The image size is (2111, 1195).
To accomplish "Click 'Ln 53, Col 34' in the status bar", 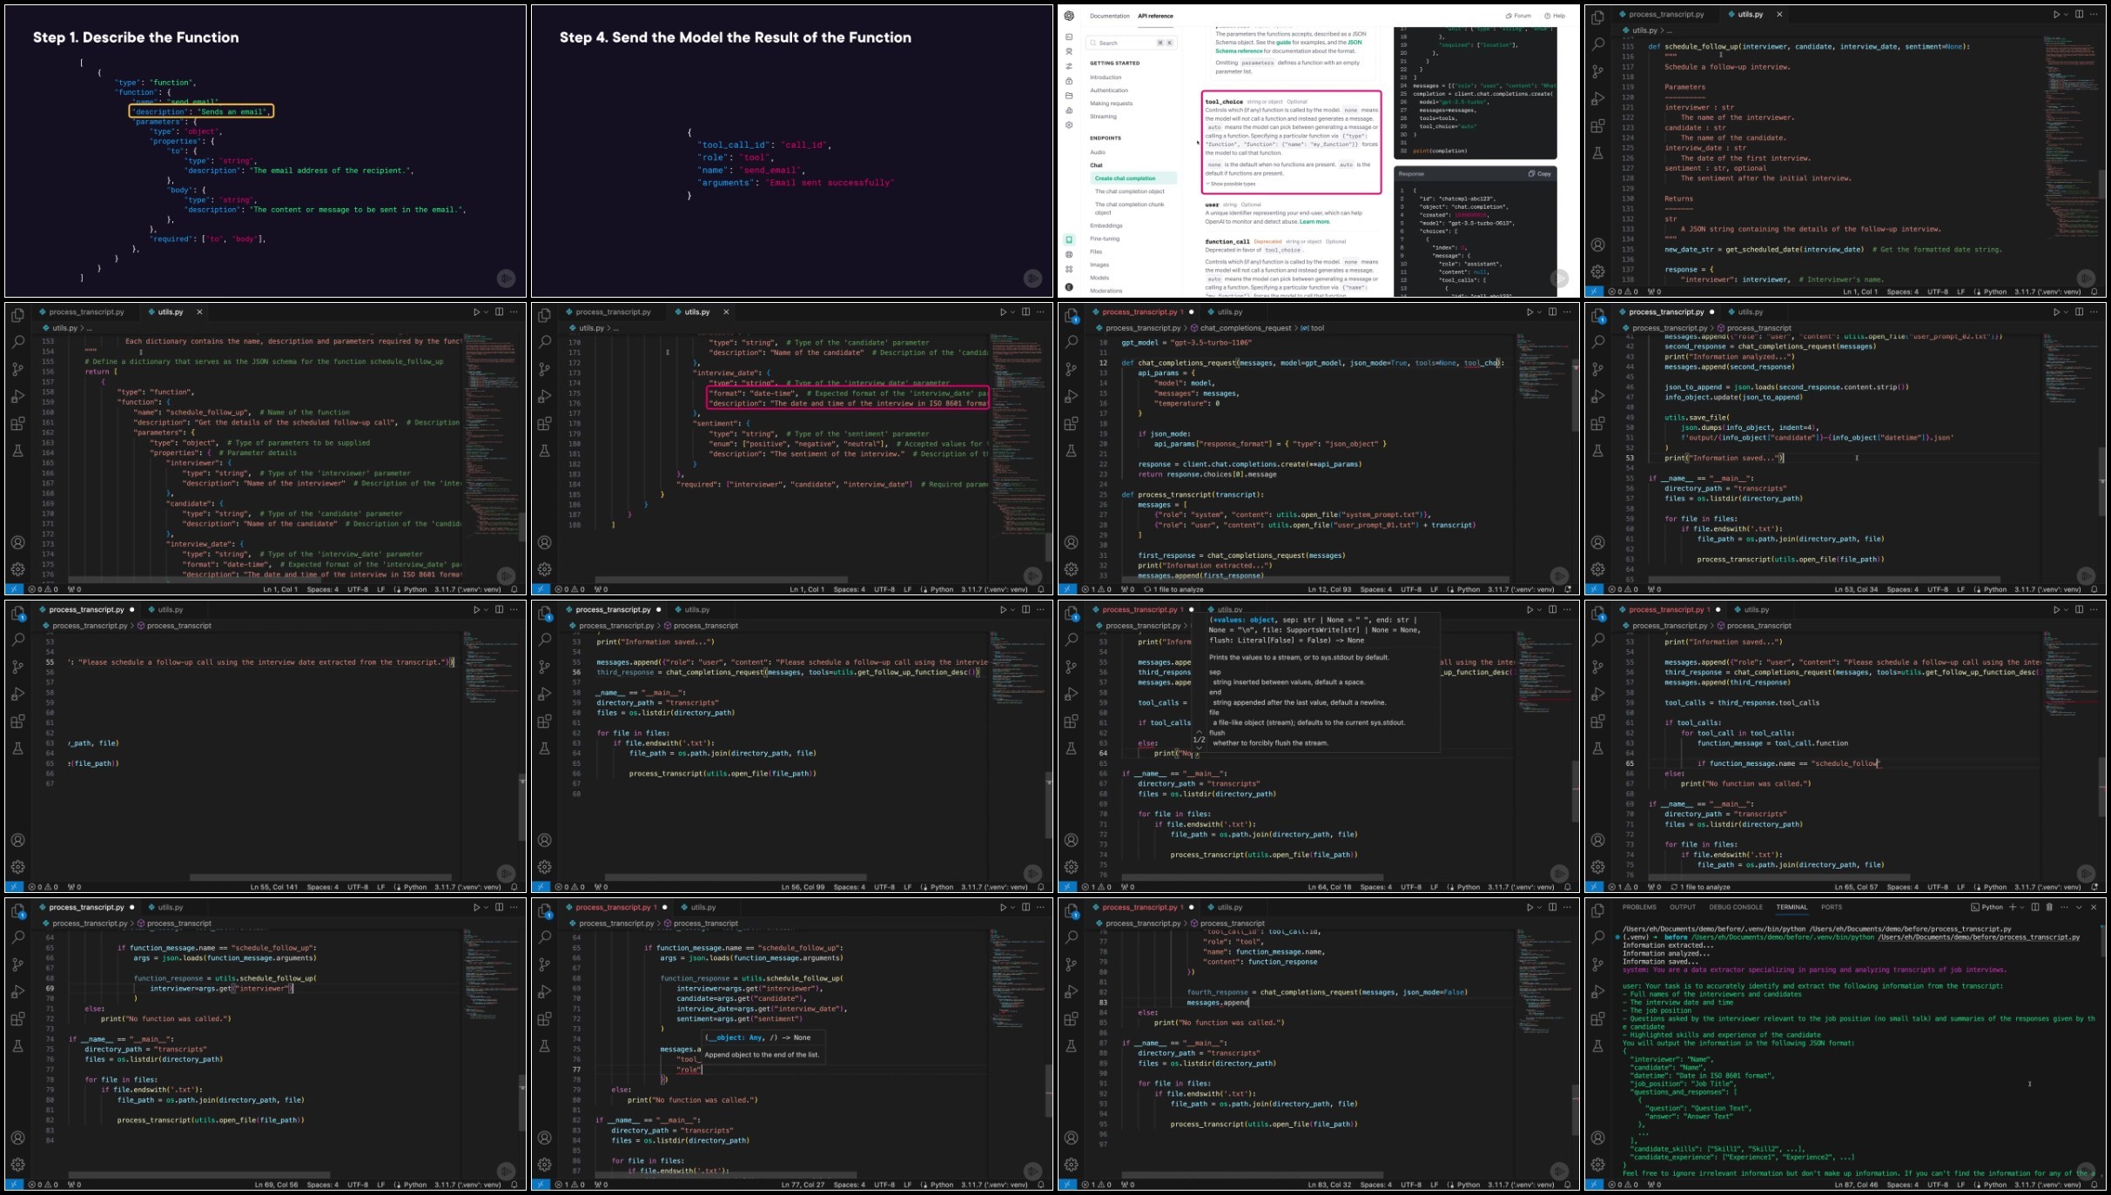I will pos(1856,589).
